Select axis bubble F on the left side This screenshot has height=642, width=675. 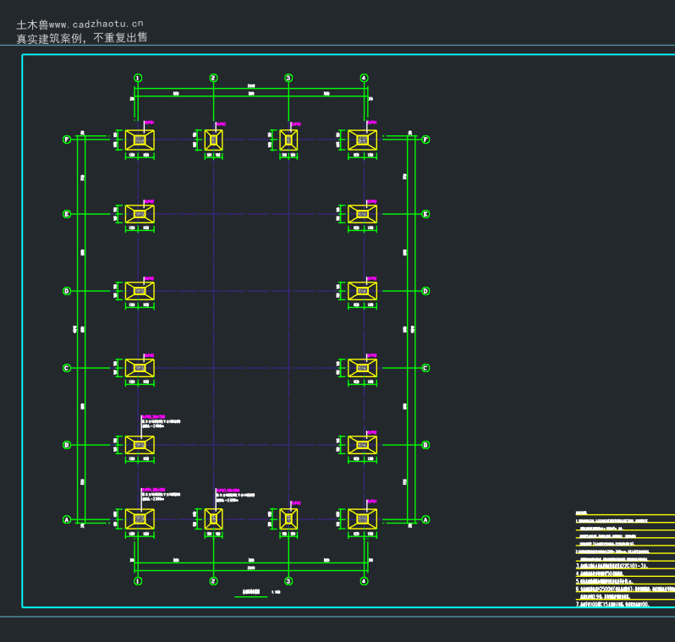(x=67, y=140)
